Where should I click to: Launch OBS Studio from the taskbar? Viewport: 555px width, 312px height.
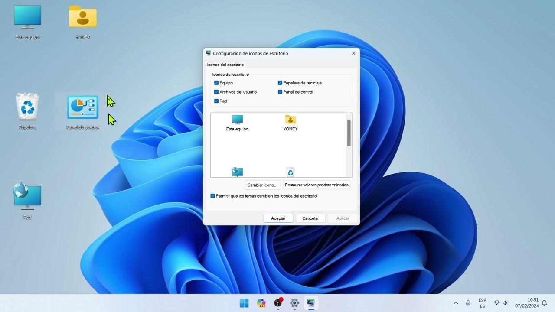(x=277, y=303)
